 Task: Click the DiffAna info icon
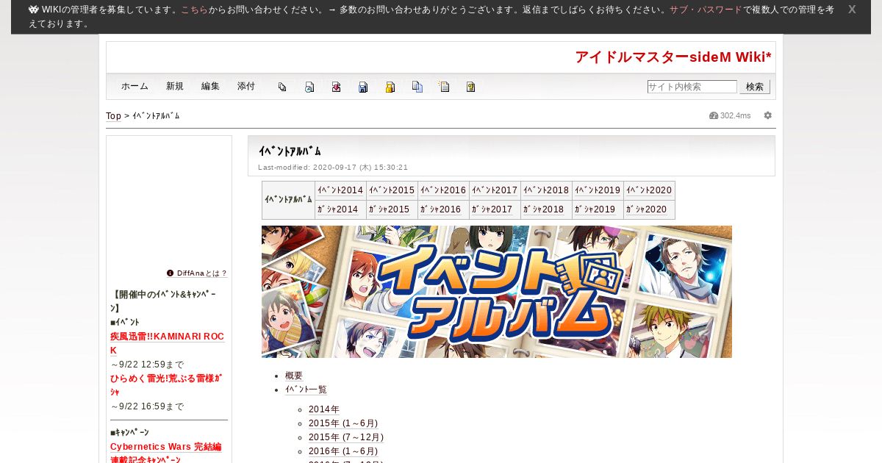[171, 273]
